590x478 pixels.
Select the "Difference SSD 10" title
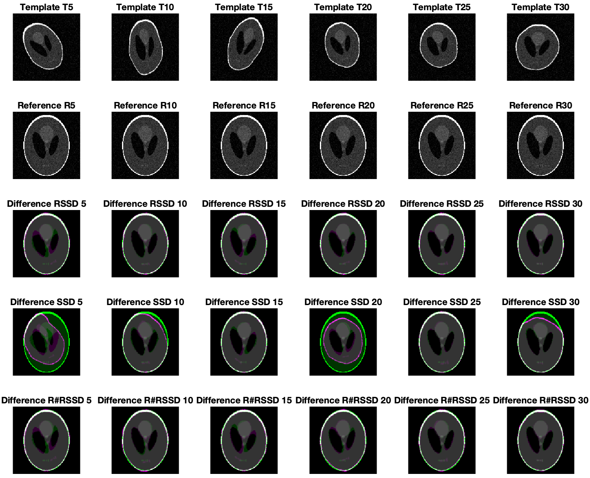click(145, 302)
